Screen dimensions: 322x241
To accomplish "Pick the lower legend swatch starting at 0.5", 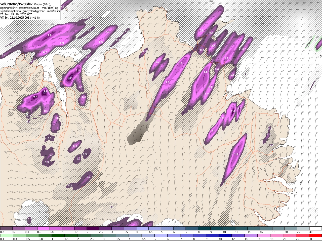I will 32,236.
